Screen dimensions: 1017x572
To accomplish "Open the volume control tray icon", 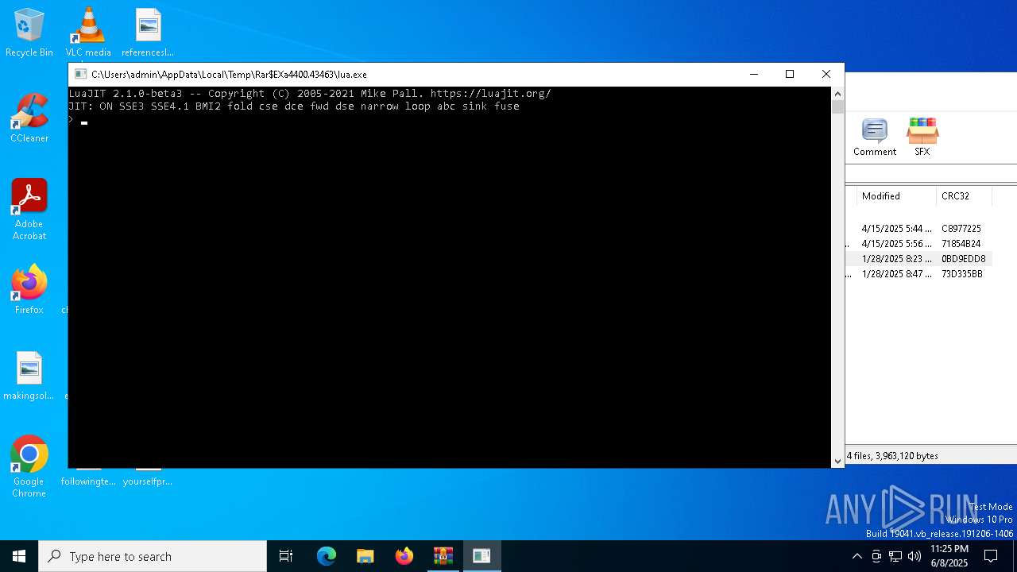I will coord(915,556).
